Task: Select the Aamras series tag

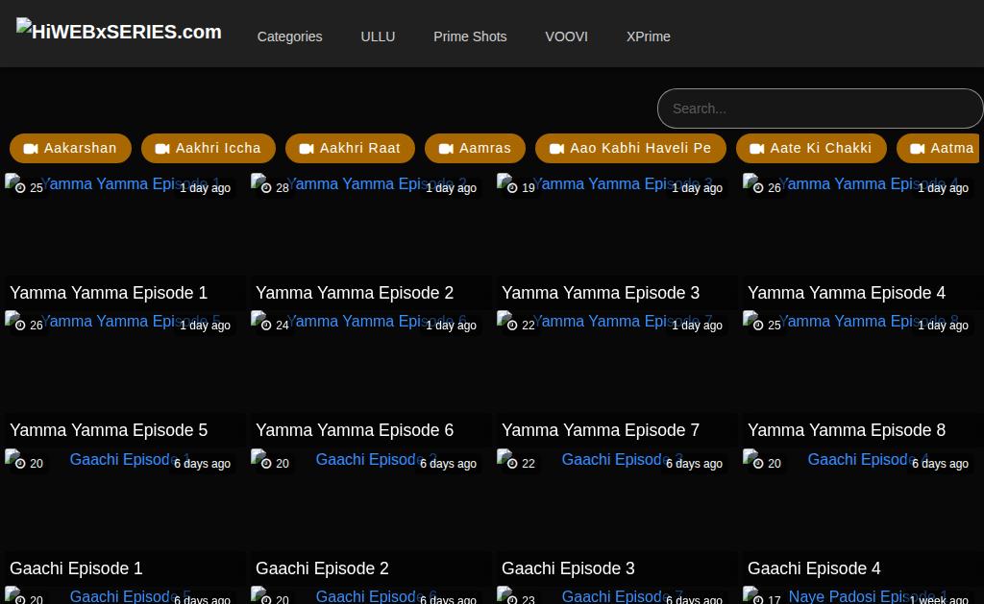Action: (475, 148)
